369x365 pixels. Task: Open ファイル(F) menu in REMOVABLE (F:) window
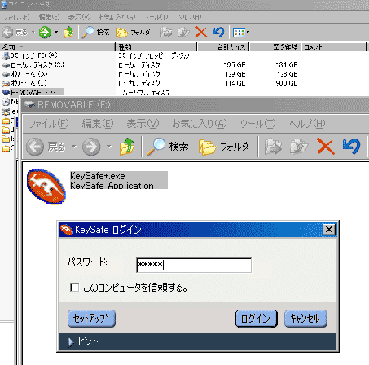(49, 124)
